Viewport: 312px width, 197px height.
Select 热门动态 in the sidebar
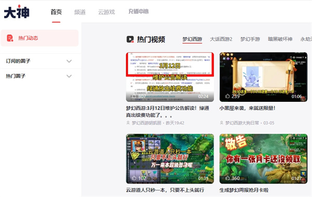[x=40, y=38]
